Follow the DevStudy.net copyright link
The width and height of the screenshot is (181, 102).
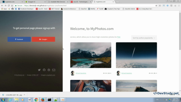pos(20,75)
